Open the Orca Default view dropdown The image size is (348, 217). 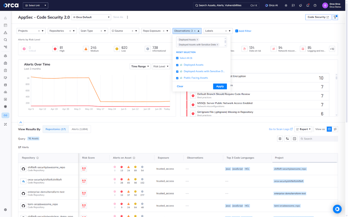coord(91,17)
